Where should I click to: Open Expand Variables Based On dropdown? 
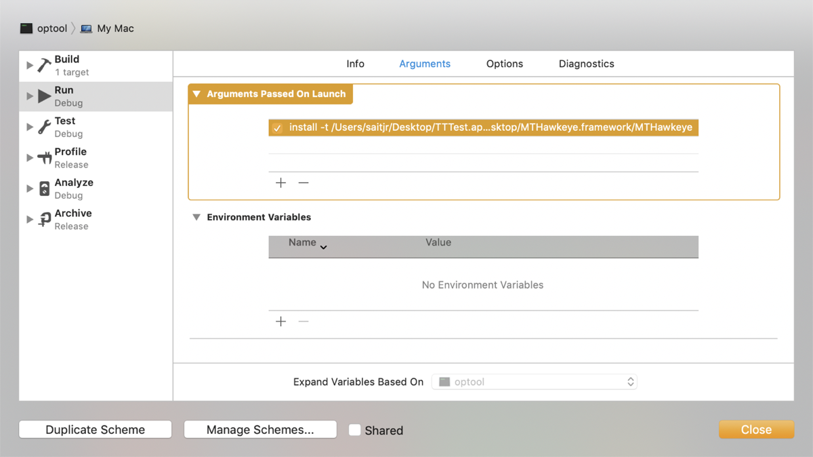[537, 382]
